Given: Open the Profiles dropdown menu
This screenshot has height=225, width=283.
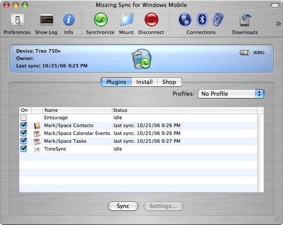Looking at the screenshot, I should point(231,94).
